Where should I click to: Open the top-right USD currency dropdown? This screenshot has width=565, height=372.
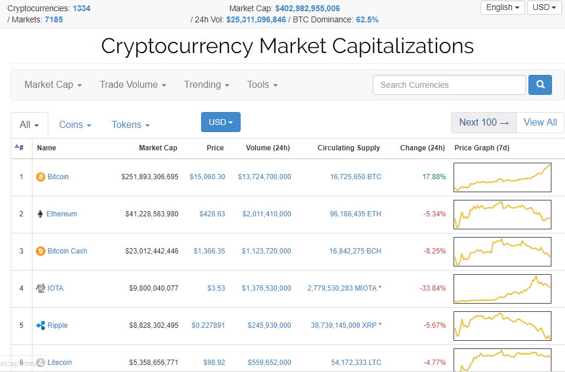pos(544,7)
